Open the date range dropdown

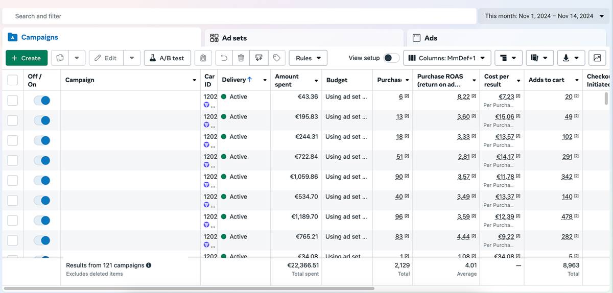[544, 16]
